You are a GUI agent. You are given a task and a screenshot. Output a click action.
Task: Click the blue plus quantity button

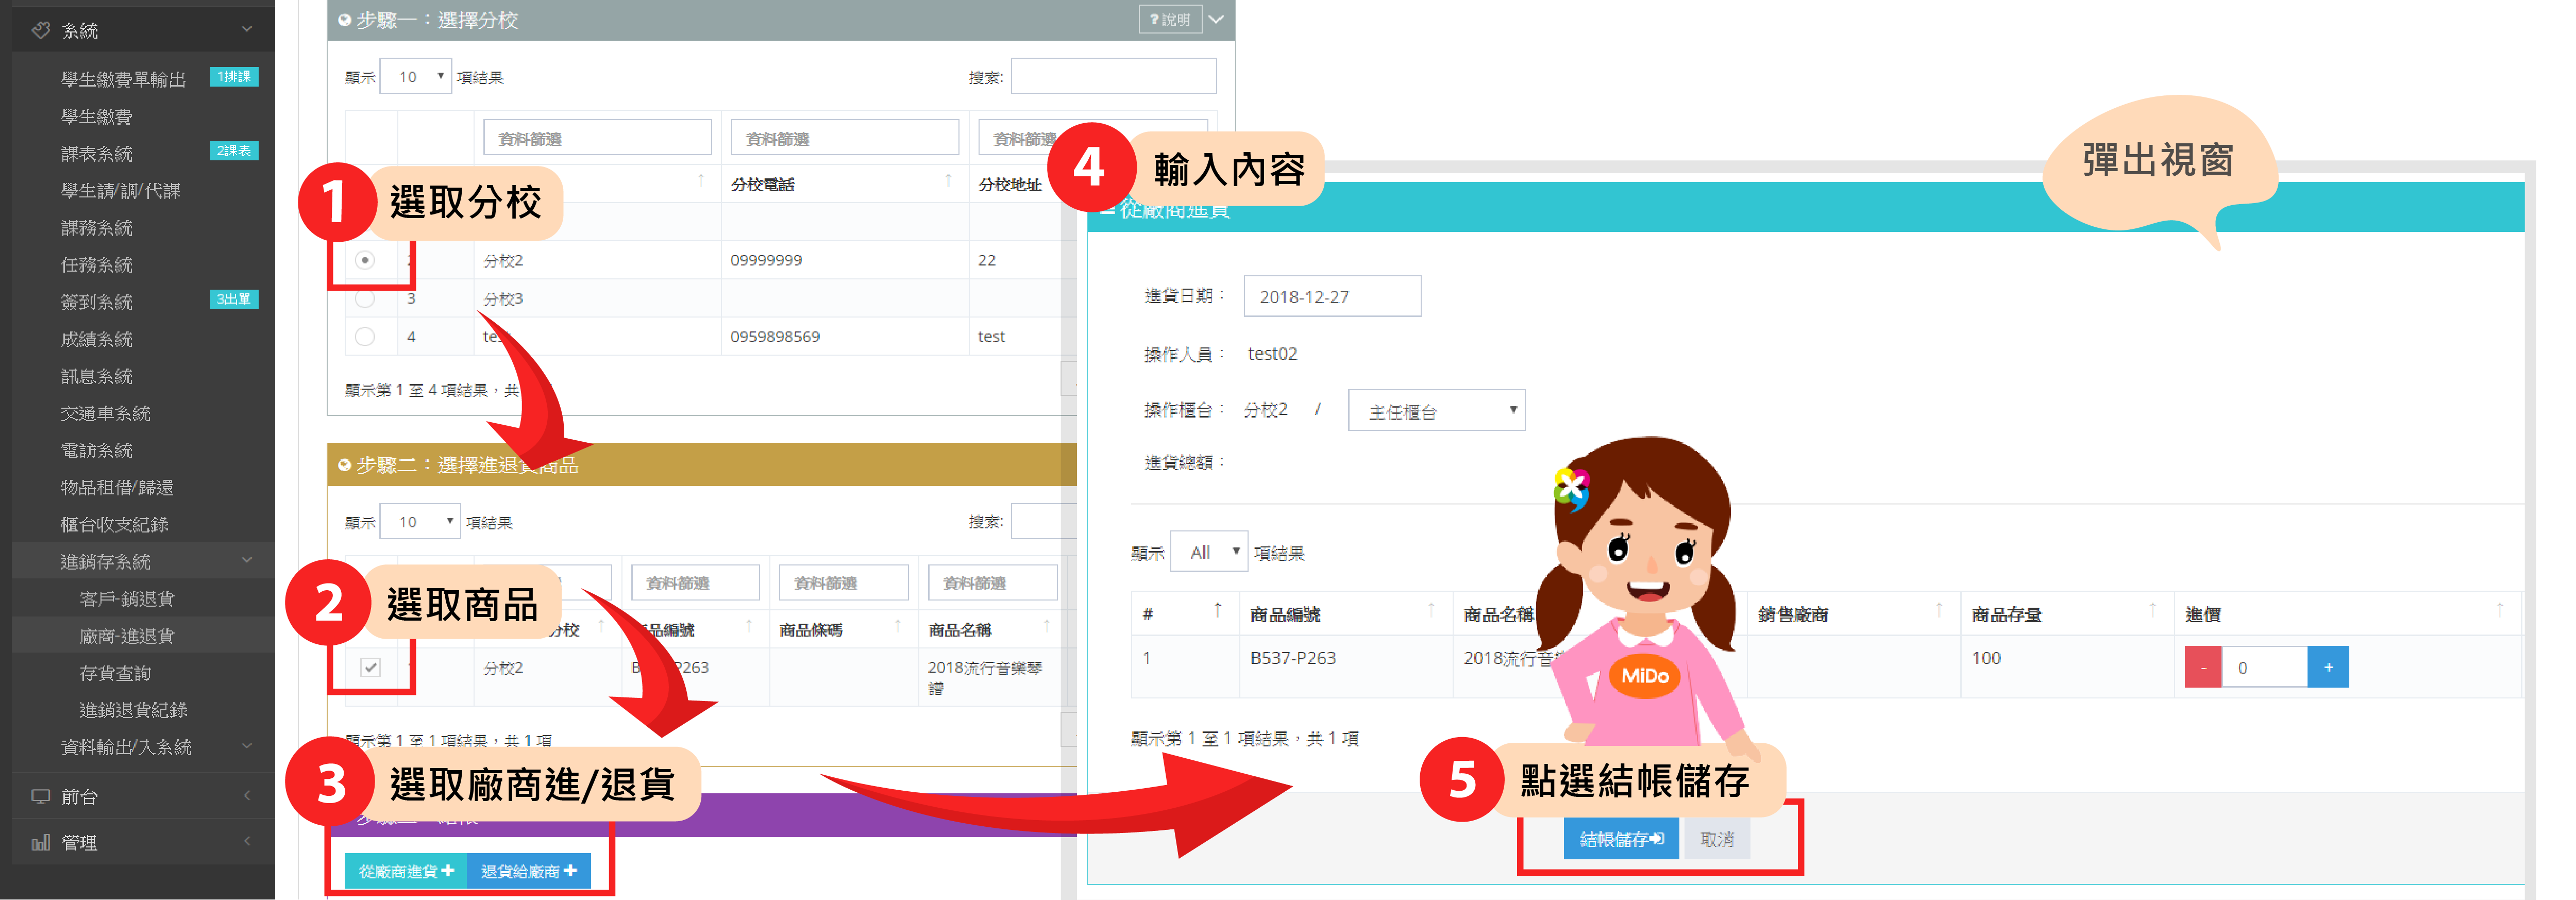coord(2327,667)
